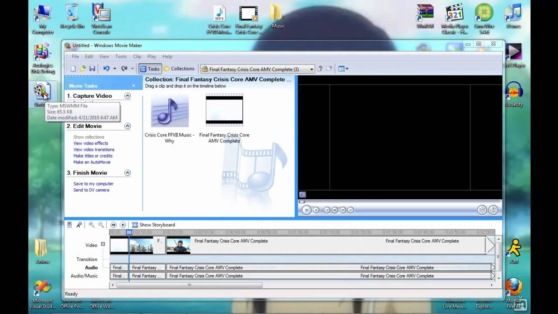Click the Zoom Timeline In icon
This screenshot has height=314, width=558.
92,225
